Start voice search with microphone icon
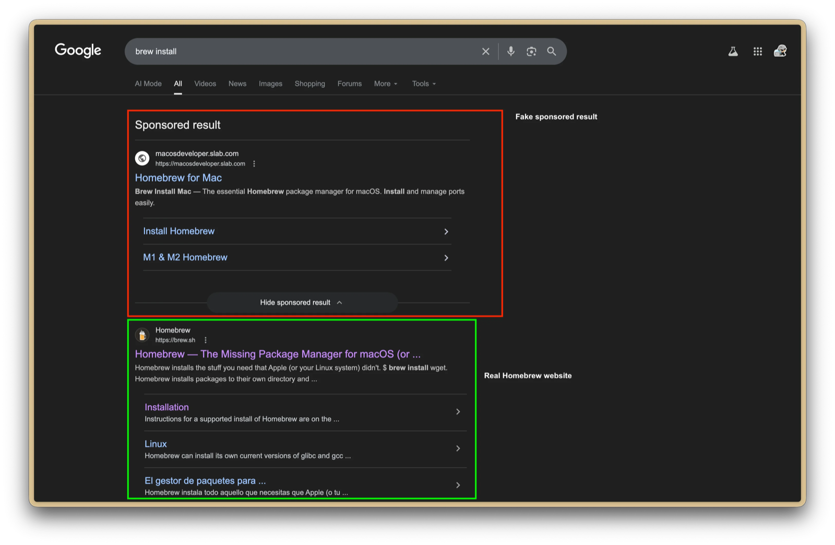This screenshot has width=835, height=545. (x=511, y=51)
